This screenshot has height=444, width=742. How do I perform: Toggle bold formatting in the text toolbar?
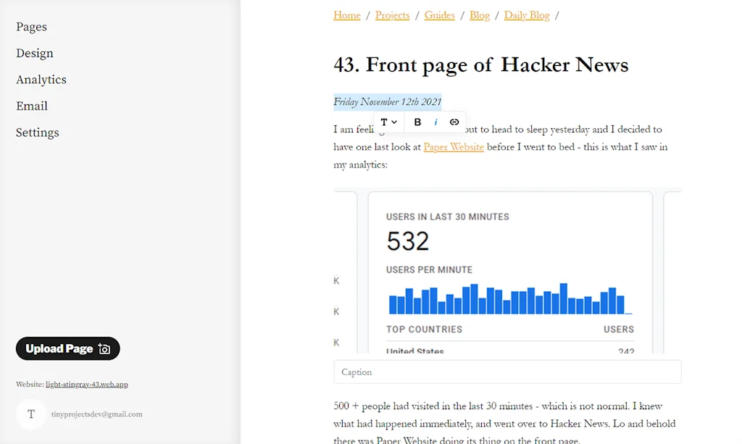(x=417, y=122)
